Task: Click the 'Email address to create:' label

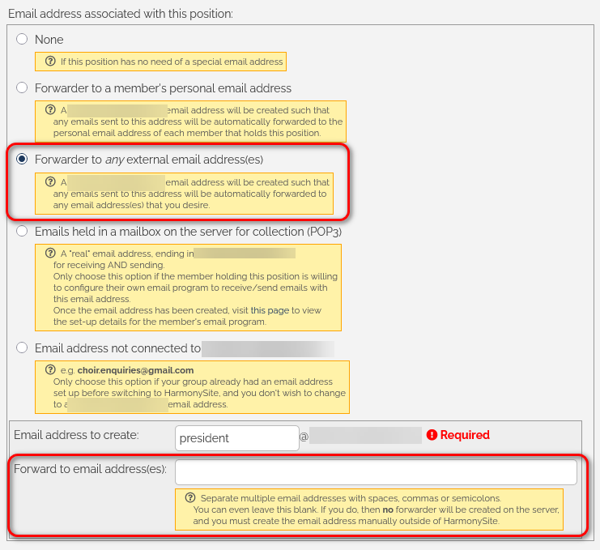Action: (x=76, y=435)
